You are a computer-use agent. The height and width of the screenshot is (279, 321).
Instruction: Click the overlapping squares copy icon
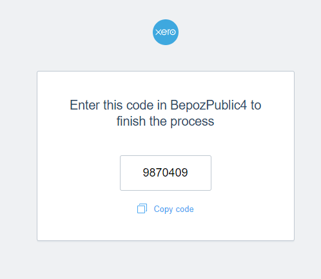[142, 209]
